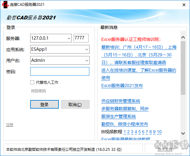The image size is (190, 156).
Task: Click the 找回密码 recover password link
Action: 38,91
